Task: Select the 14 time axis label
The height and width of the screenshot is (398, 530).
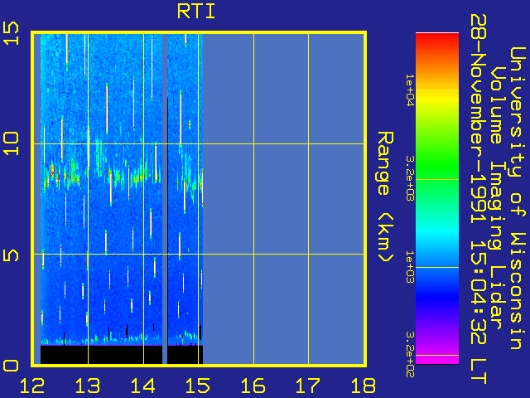Action: pyautogui.click(x=142, y=386)
